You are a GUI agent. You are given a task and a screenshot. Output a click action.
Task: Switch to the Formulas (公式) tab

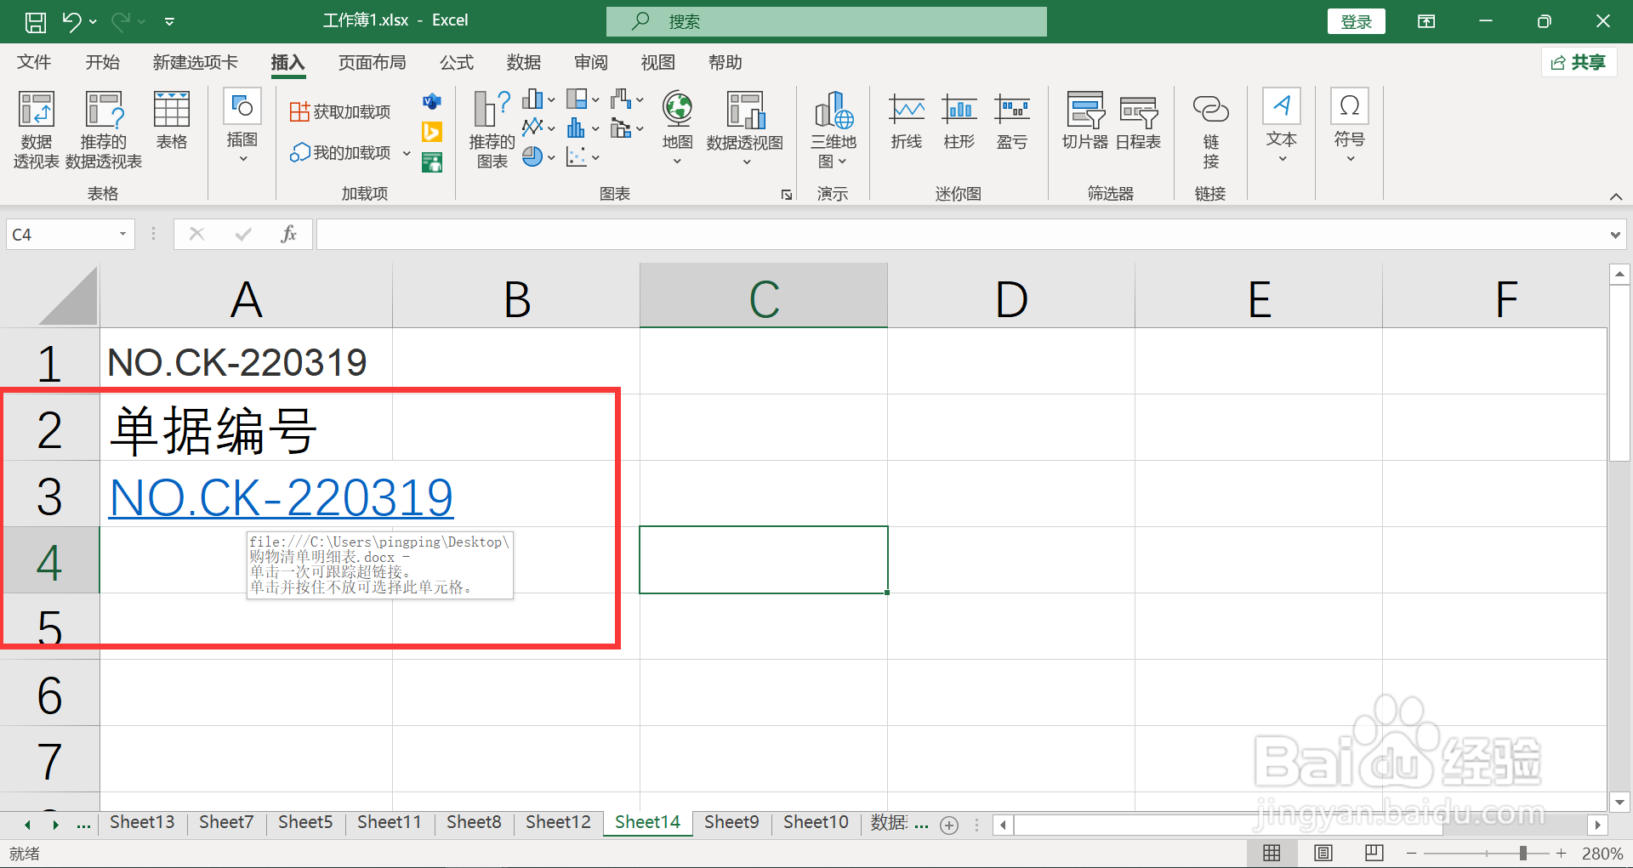[457, 62]
